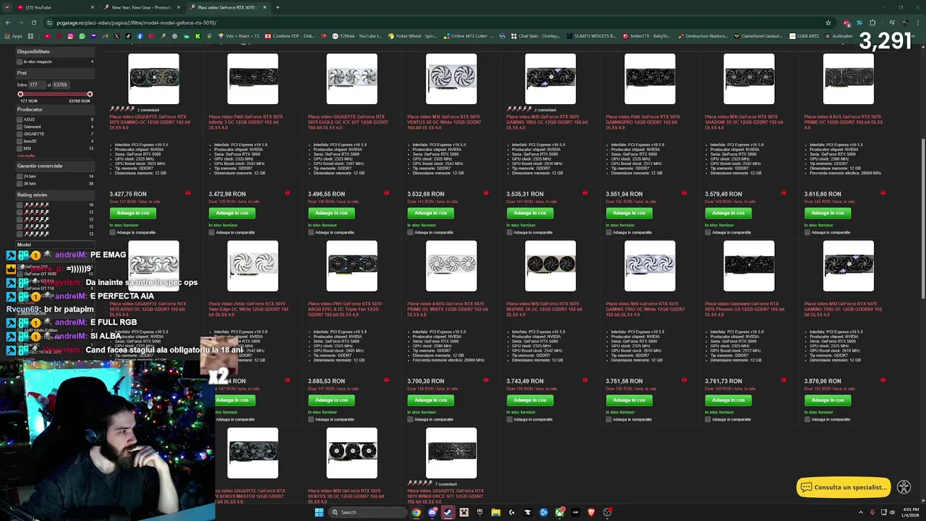
Task: Go back with the browser back arrow
Action: pyautogui.click(x=9, y=22)
